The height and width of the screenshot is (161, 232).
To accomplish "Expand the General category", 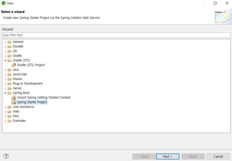I will click(5, 42).
